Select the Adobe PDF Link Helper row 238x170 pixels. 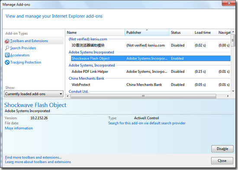point(151,72)
